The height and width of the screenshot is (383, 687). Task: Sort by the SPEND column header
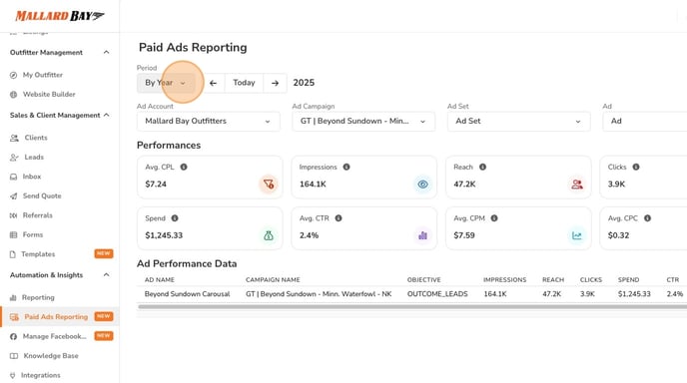tap(628, 279)
